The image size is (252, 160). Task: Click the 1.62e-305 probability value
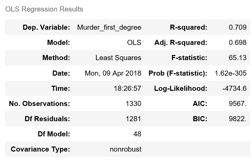231,73
